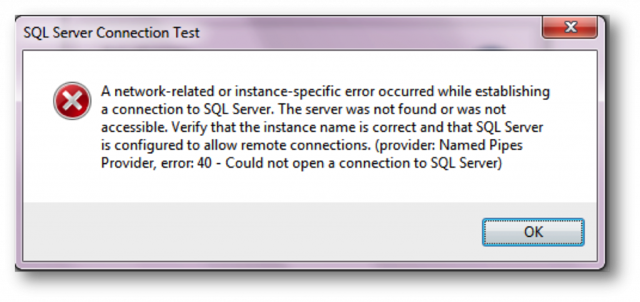The height and width of the screenshot is (302, 640).
Task: Click the blank white area below message
Action: [310, 187]
